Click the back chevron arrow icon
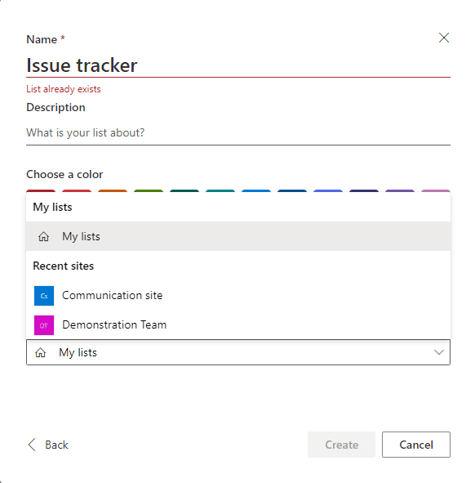Image resolution: width=475 pixels, height=483 pixels. pyautogui.click(x=32, y=445)
